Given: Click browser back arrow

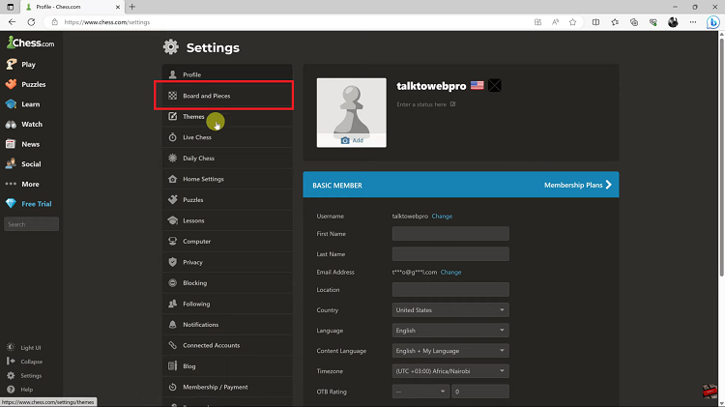Looking at the screenshot, I should click(x=12, y=21).
